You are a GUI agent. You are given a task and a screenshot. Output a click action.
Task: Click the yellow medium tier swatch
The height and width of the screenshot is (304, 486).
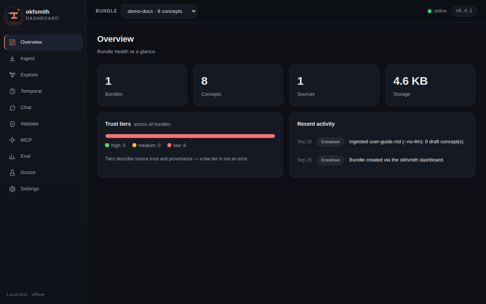(x=134, y=145)
